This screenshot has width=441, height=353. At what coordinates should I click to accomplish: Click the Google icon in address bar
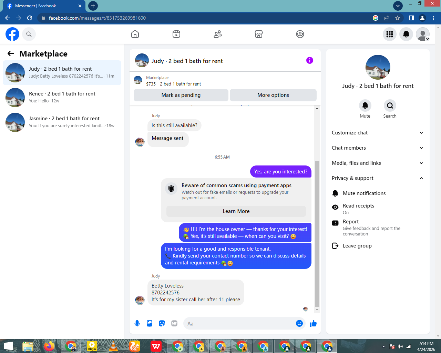(376, 18)
